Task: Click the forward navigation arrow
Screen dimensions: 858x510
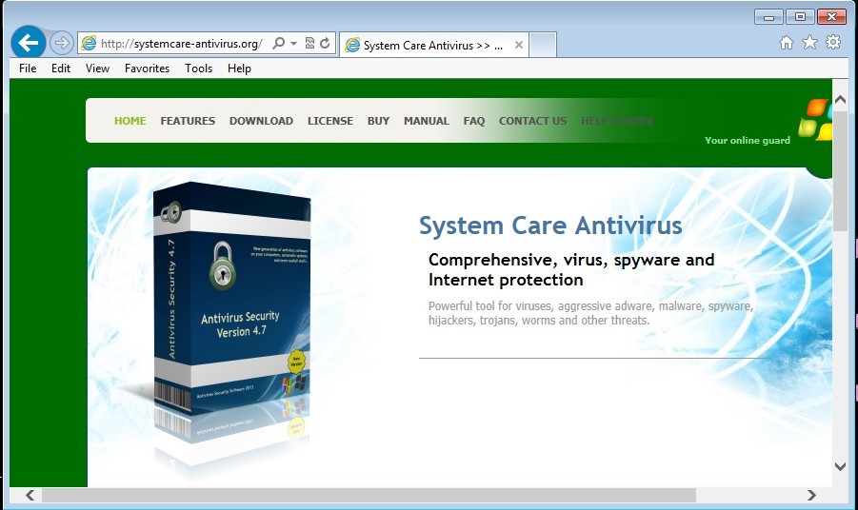Action: [x=61, y=43]
